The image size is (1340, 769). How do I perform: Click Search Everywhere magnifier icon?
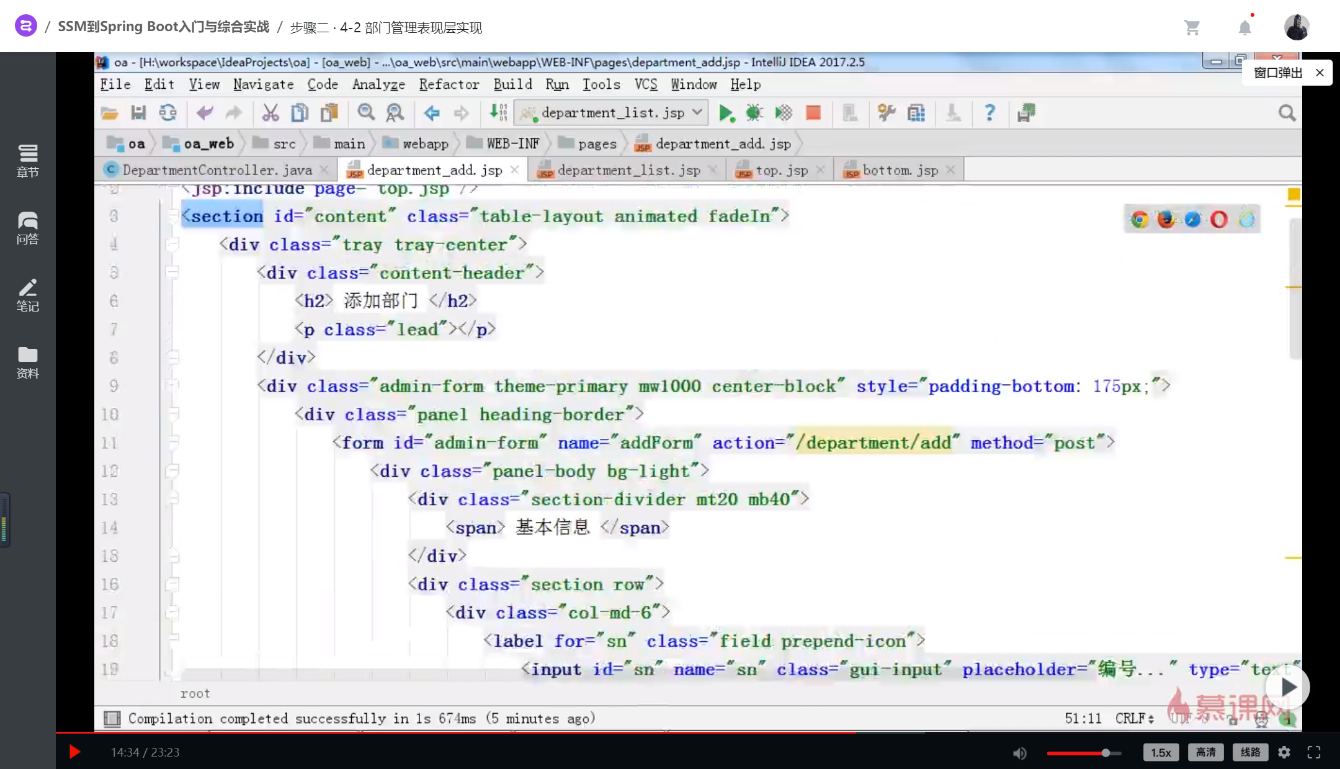pyautogui.click(x=1287, y=113)
